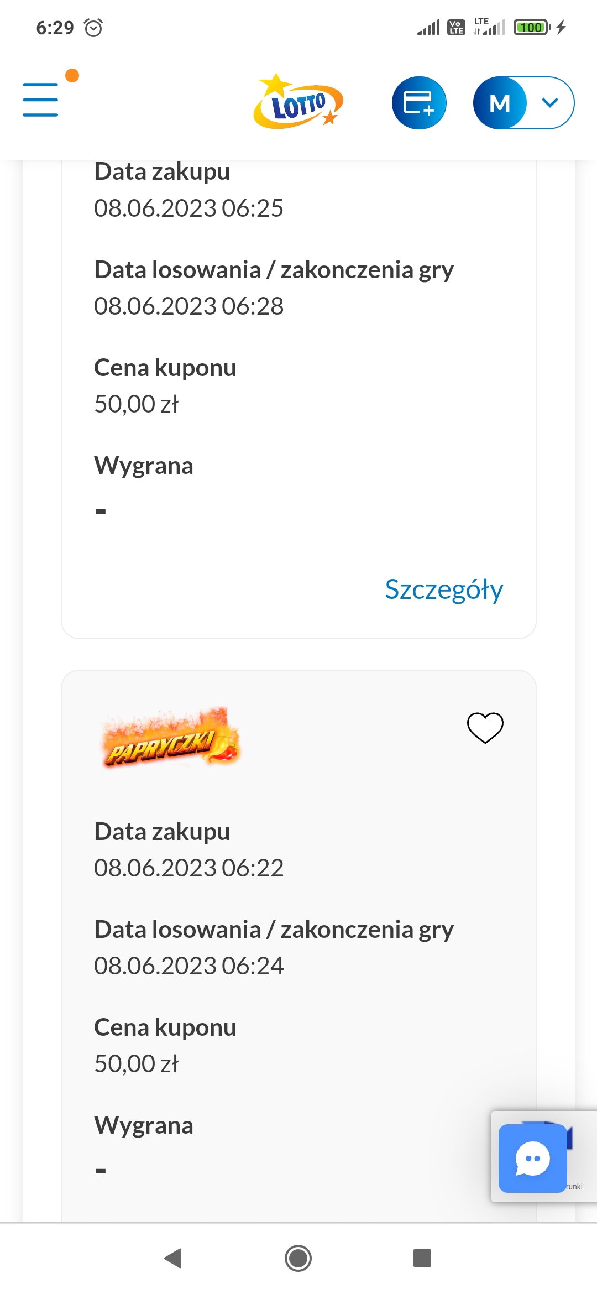The height and width of the screenshot is (1294, 597).
Task: Tap the alarm icon in status bar
Action: point(93,28)
